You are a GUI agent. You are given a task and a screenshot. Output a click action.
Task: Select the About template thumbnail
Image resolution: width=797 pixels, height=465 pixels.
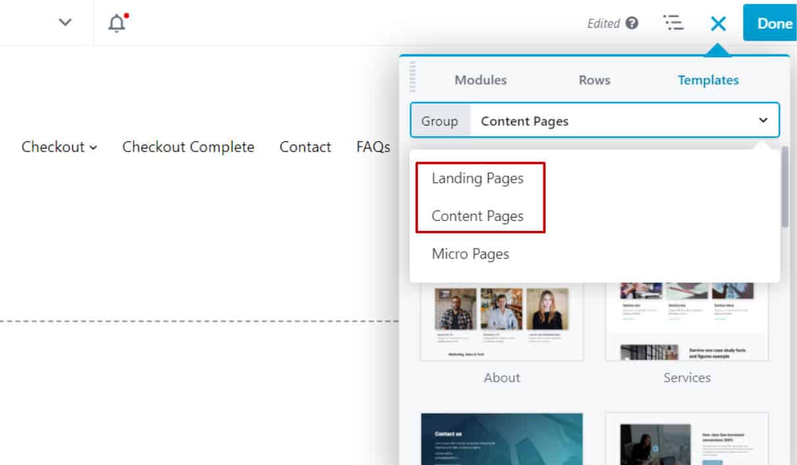[502, 324]
